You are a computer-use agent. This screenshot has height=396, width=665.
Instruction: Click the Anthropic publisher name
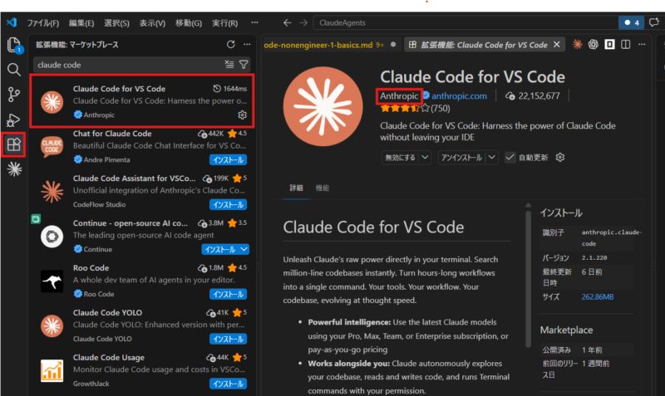click(x=399, y=96)
